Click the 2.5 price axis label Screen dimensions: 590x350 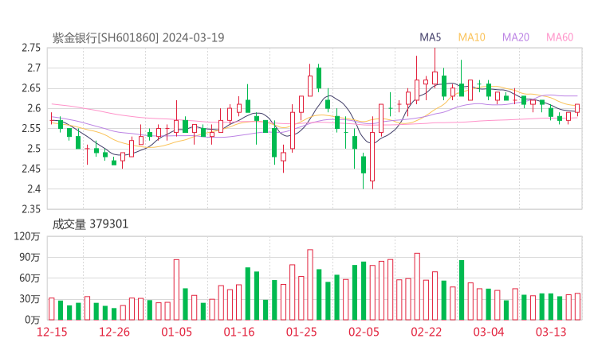coord(33,149)
